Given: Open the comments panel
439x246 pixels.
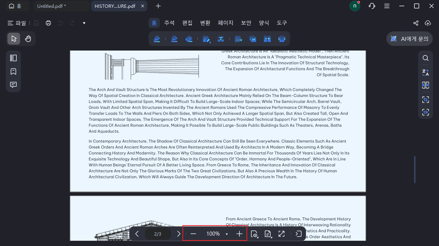Looking at the screenshot, I should (13, 85).
